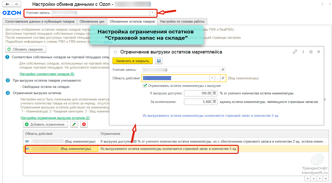Click Область действия column header

(61, 134)
